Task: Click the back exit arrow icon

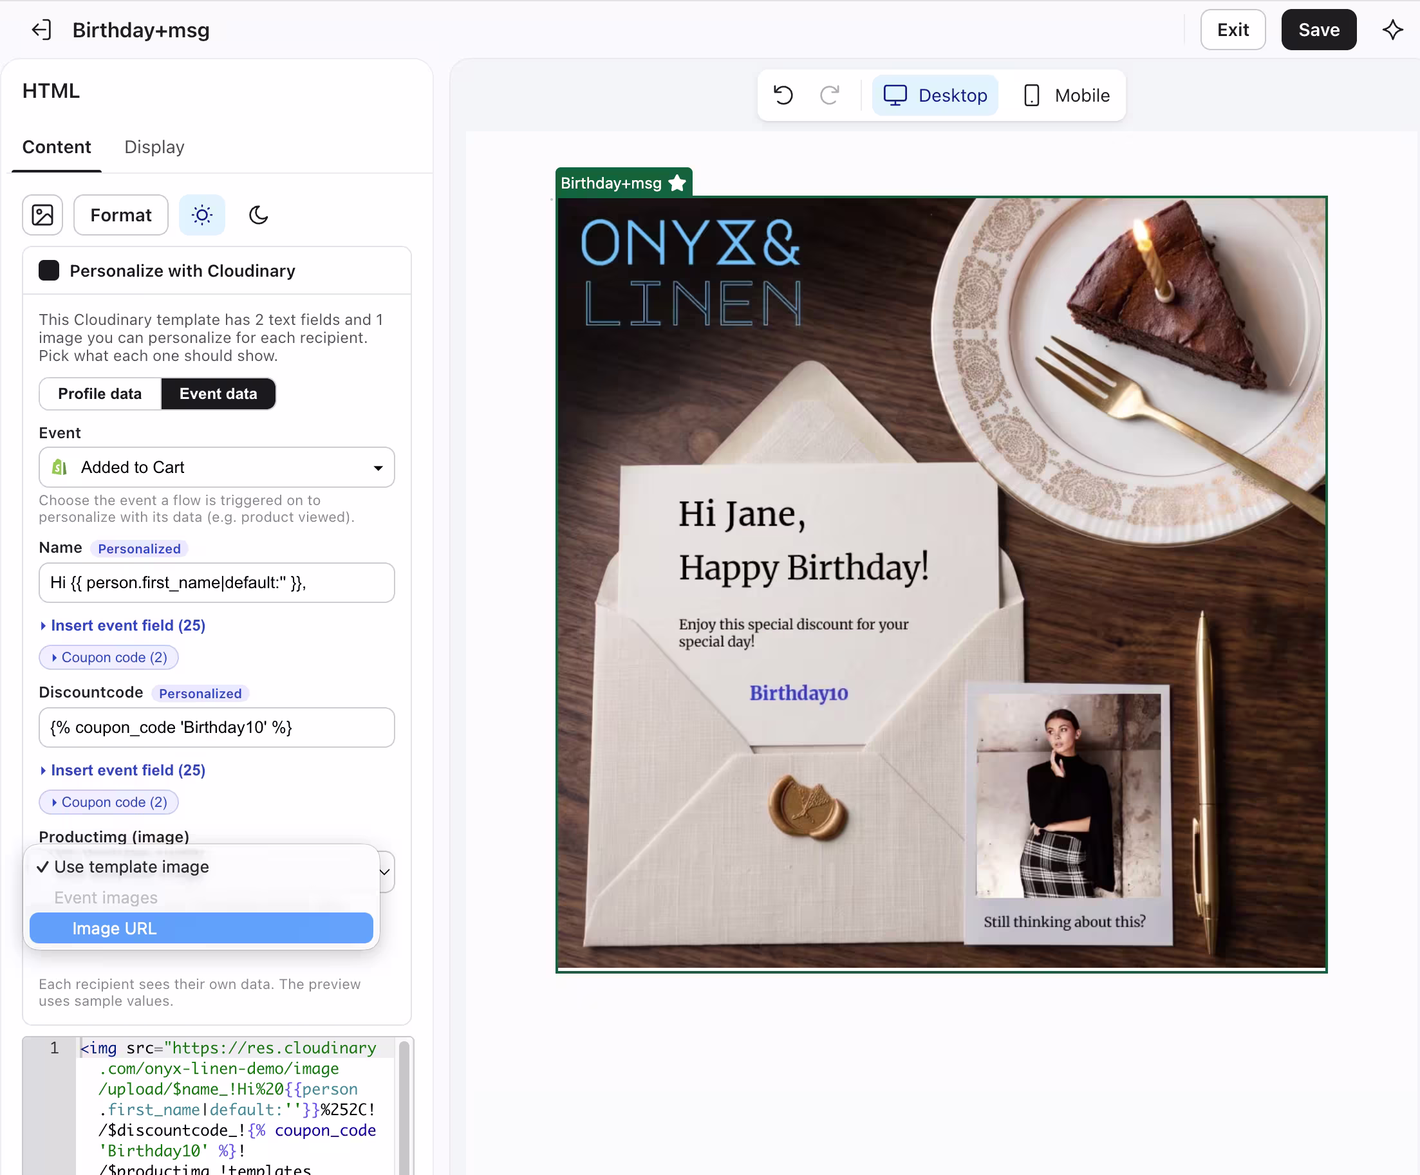Action: (41, 30)
